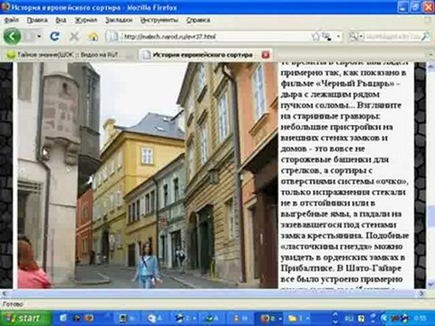Switch to the green-check taskbar button labeled A

point(213,318)
